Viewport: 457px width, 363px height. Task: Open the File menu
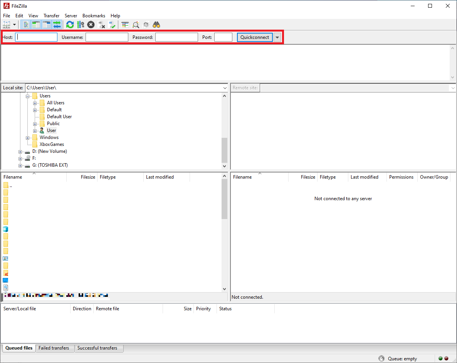pos(7,16)
